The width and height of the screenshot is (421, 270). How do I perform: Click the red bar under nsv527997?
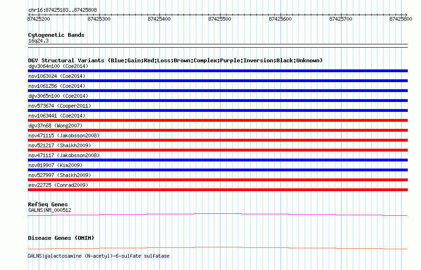218,180
